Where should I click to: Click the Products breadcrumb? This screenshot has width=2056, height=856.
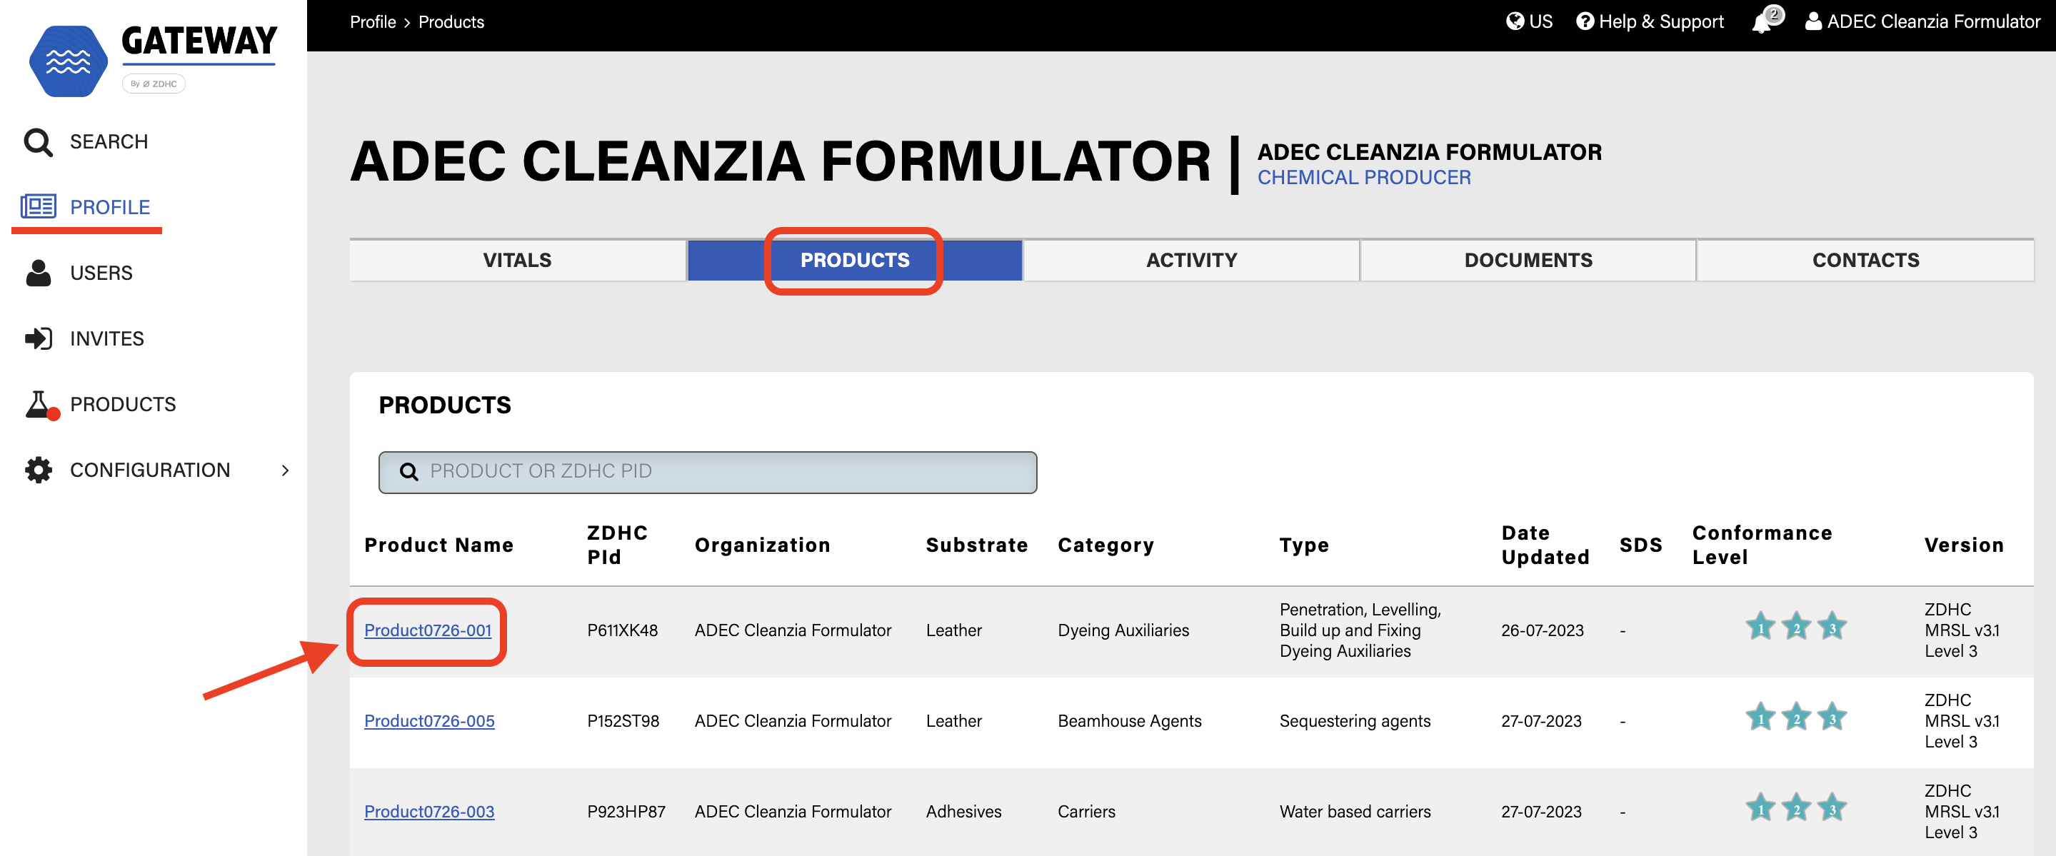click(x=451, y=21)
